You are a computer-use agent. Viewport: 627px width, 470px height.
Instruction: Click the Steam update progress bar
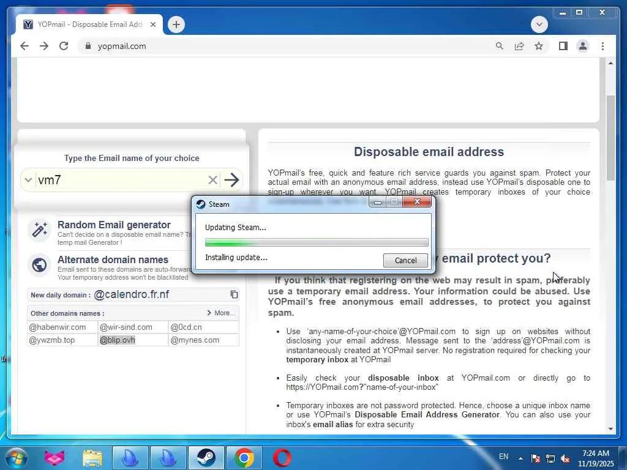click(x=317, y=242)
